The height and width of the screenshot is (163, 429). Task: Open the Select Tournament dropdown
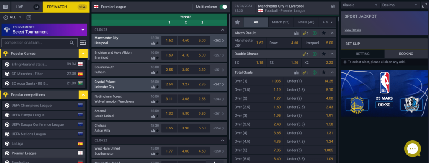44,30
